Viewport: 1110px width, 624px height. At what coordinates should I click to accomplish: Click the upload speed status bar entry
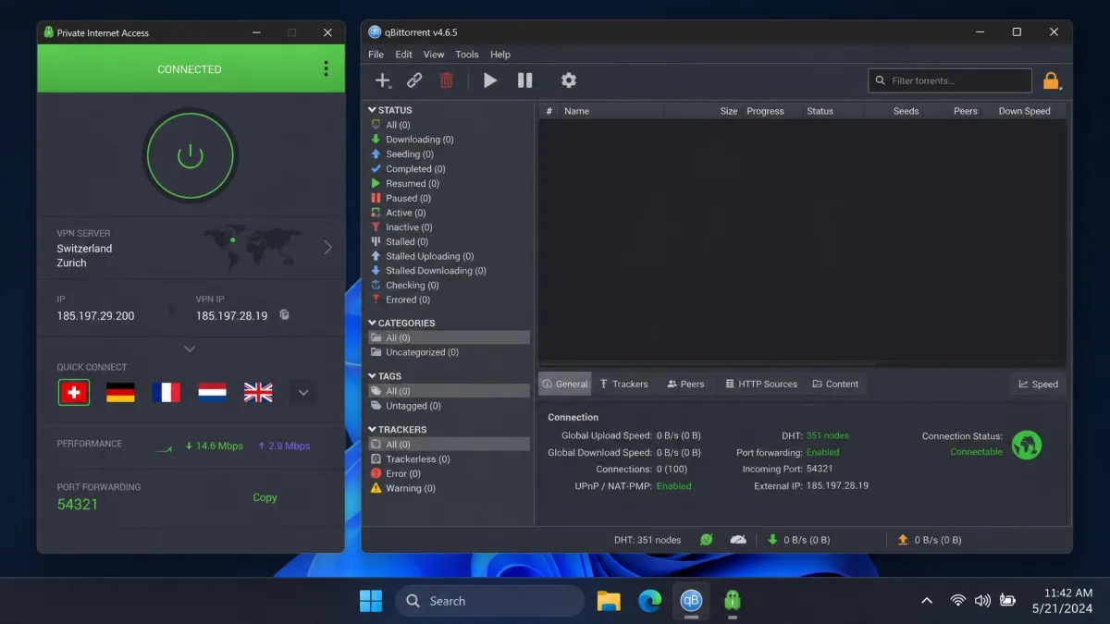coord(930,540)
